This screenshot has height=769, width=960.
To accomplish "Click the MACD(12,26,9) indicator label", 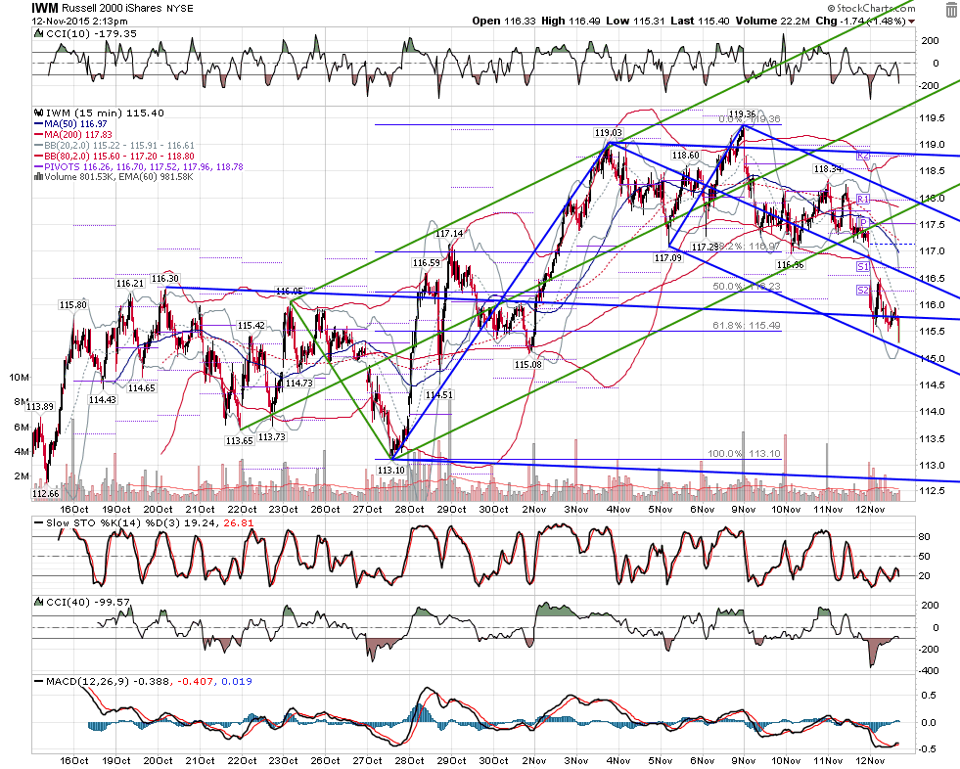I will [143, 682].
